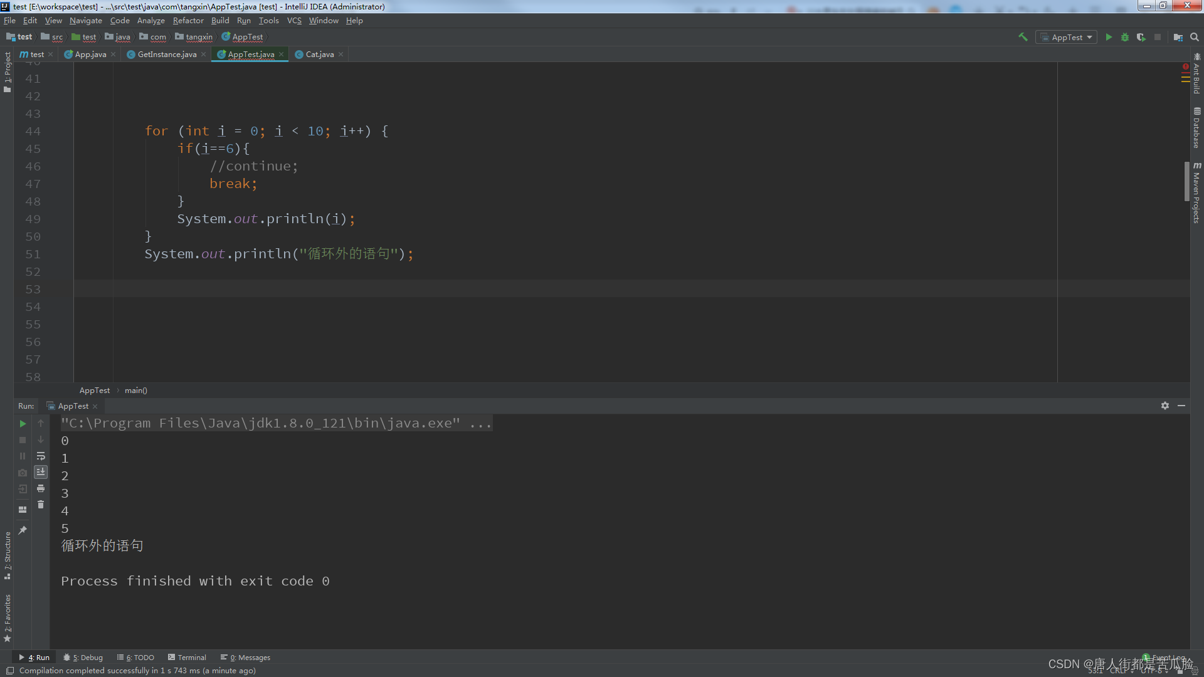This screenshot has width=1204, height=677.
Task: Click the line with 'break;' in editor
Action: 233,184
